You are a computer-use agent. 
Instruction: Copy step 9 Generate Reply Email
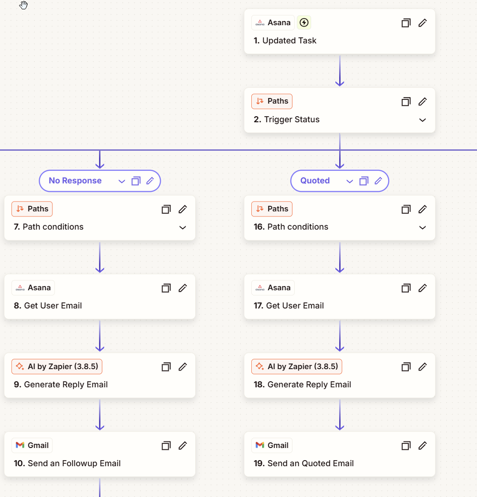tap(166, 367)
